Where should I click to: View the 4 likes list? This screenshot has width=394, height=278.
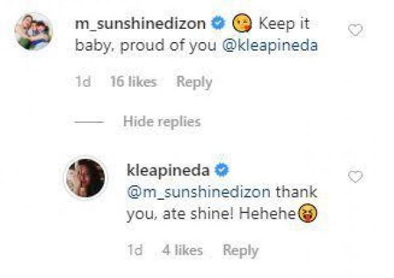click(182, 250)
